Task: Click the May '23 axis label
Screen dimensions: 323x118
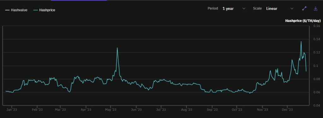Action: pos(111,110)
